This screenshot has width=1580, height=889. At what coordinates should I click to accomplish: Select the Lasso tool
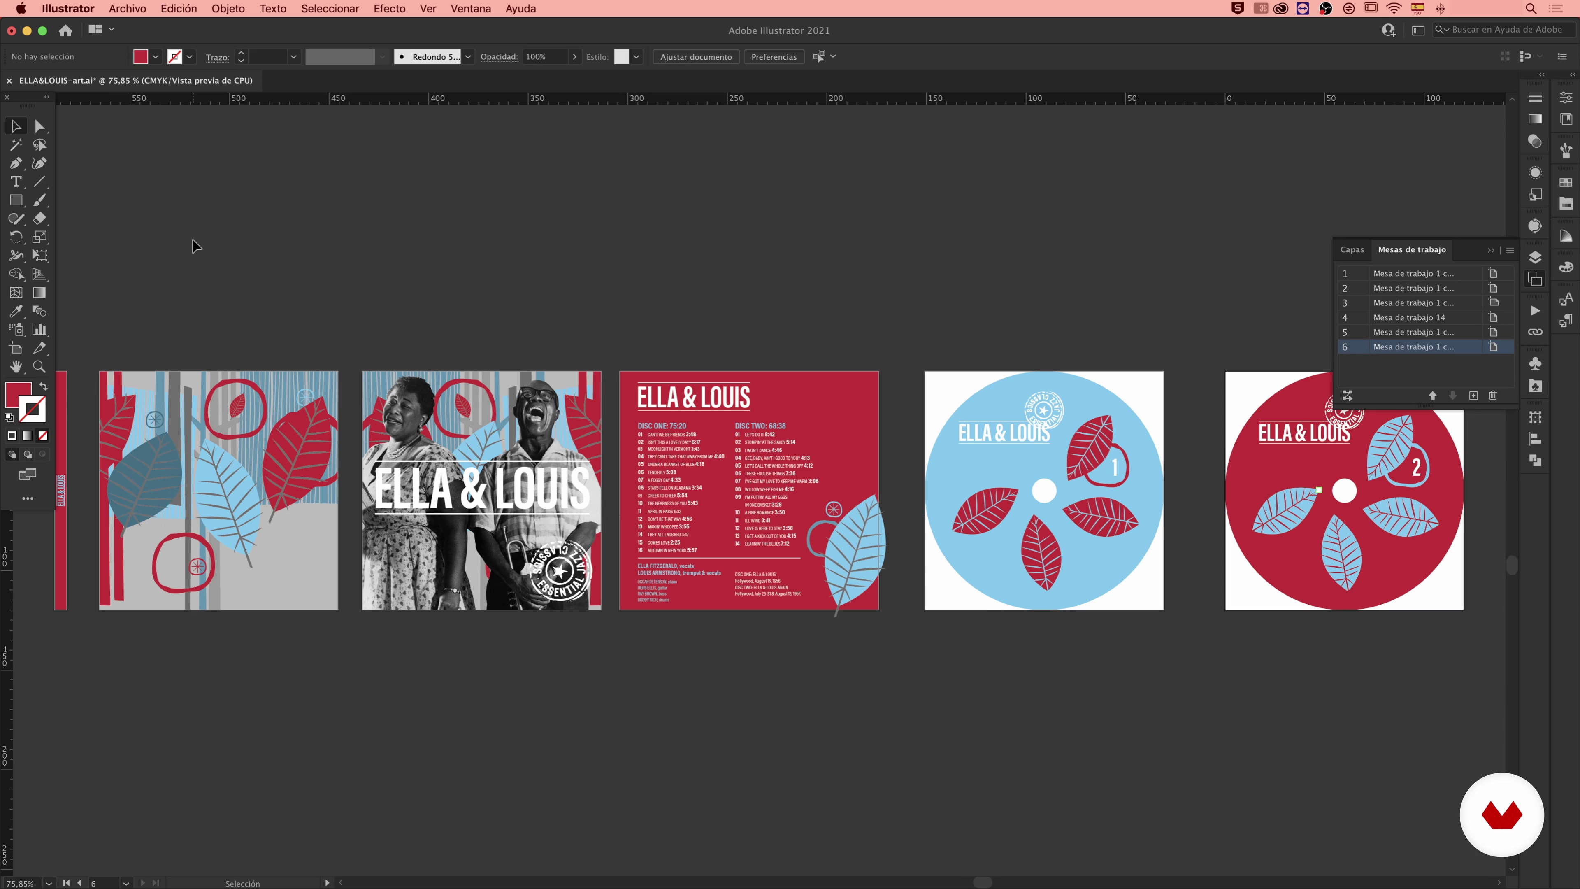coord(39,145)
